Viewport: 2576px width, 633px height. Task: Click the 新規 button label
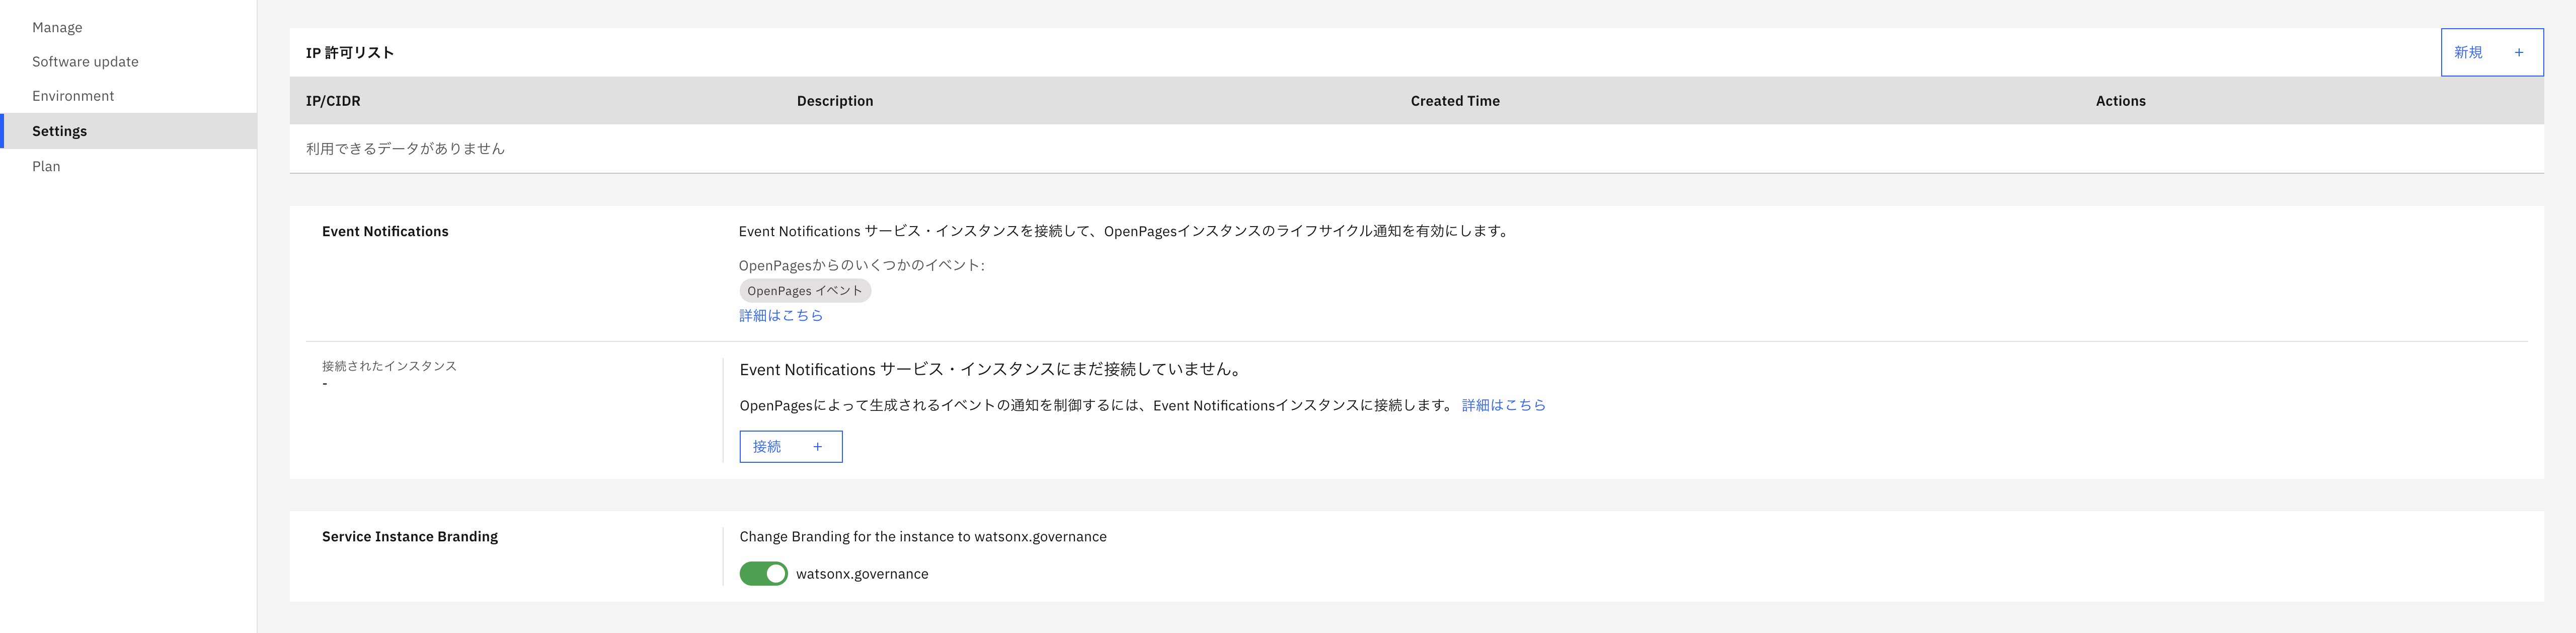pos(2467,53)
